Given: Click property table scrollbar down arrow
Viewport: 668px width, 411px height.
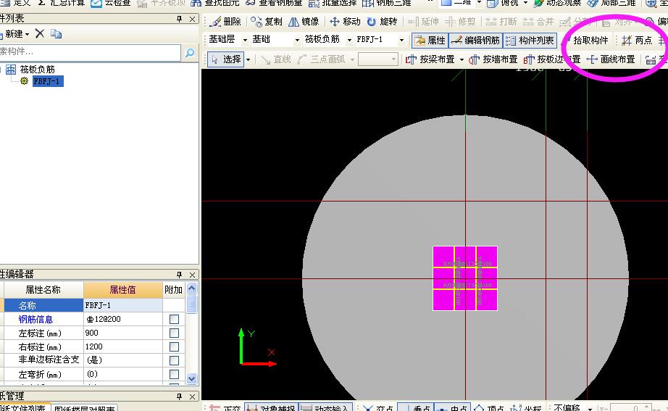Looking at the screenshot, I should [192, 378].
